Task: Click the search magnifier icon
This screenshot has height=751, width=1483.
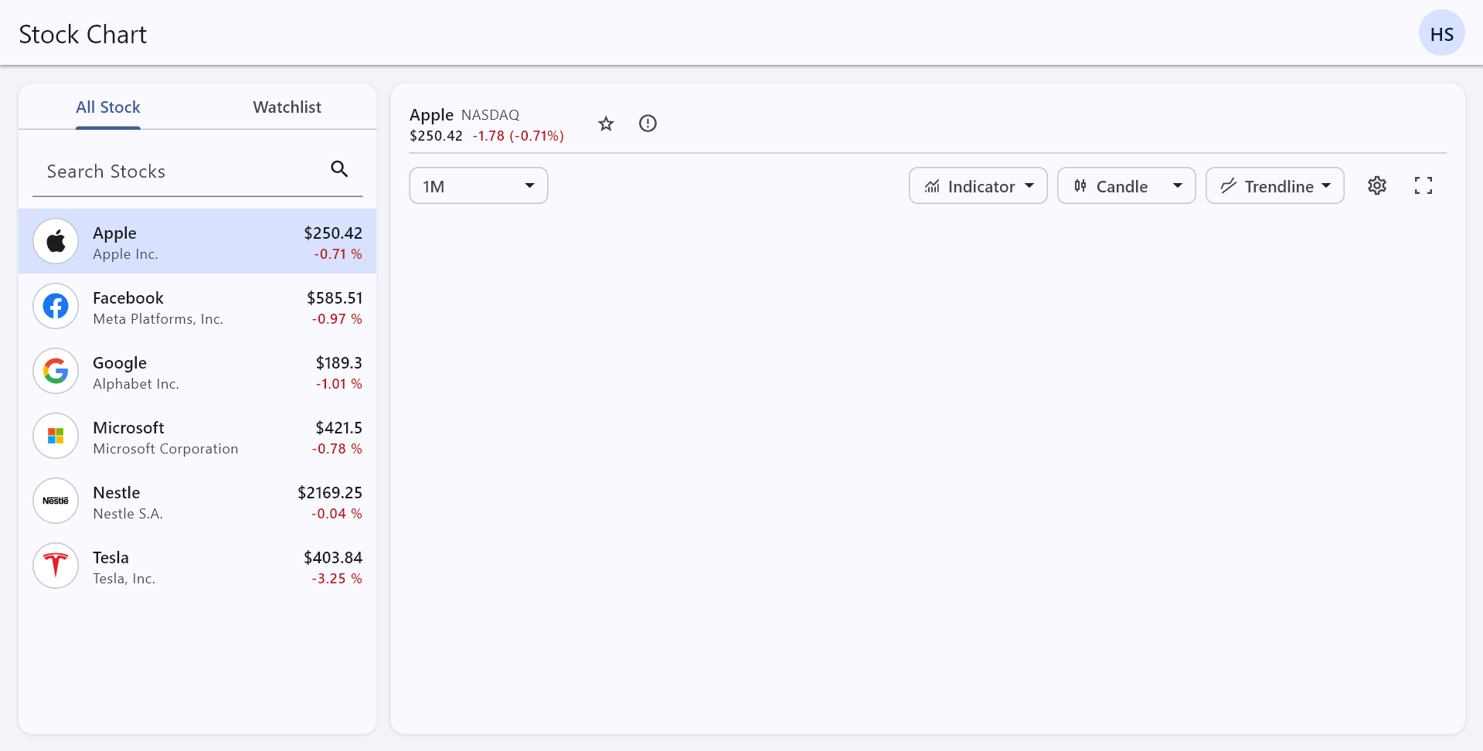Action: pyautogui.click(x=339, y=168)
